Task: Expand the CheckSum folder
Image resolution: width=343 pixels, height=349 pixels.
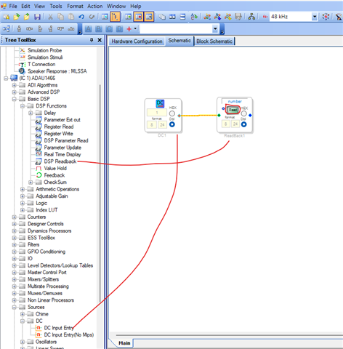Action: pyautogui.click(x=31, y=182)
